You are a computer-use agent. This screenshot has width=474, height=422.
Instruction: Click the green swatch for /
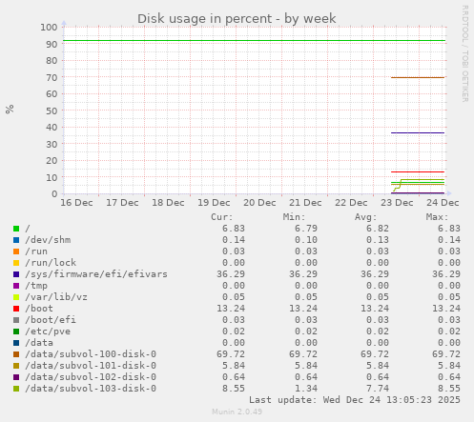click(16, 229)
